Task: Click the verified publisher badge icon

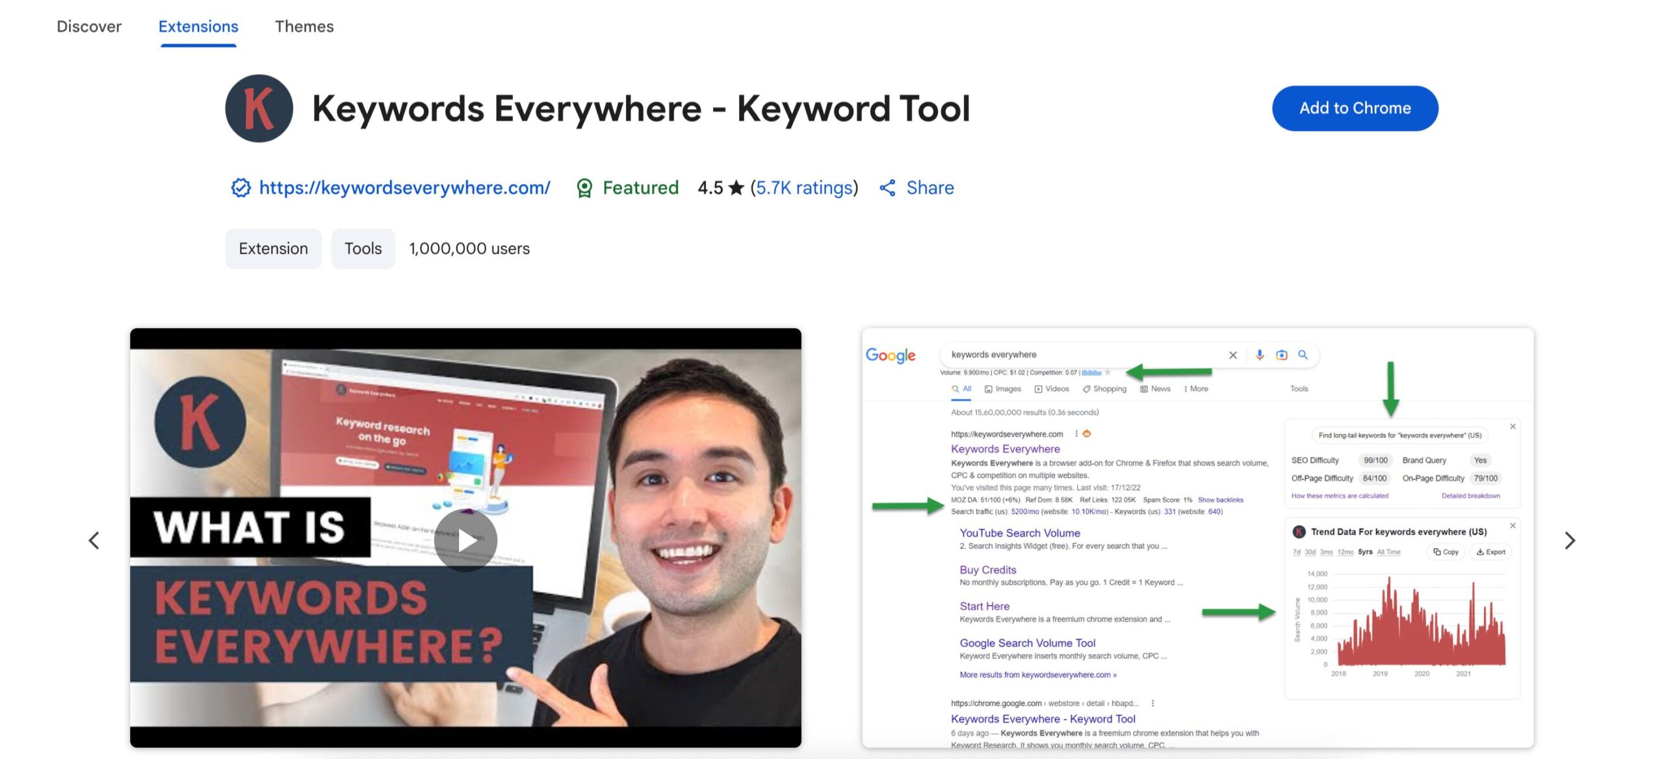Action: click(240, 188)
